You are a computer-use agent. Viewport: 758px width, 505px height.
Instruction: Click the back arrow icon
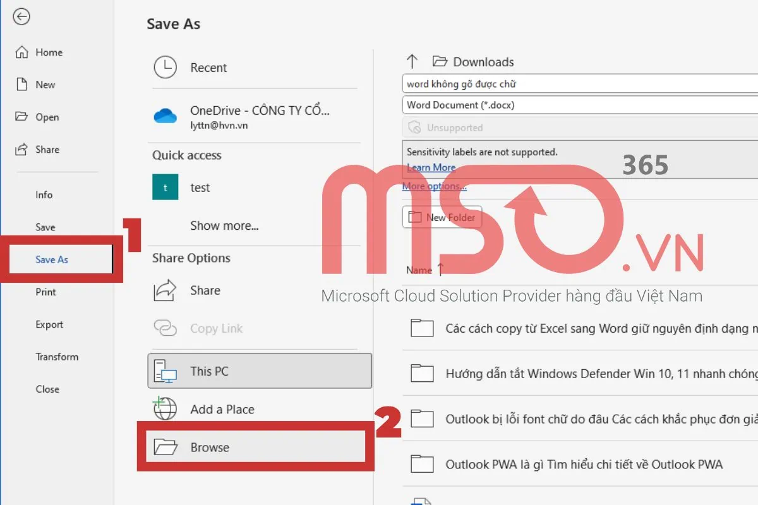[x=21, y=17]
